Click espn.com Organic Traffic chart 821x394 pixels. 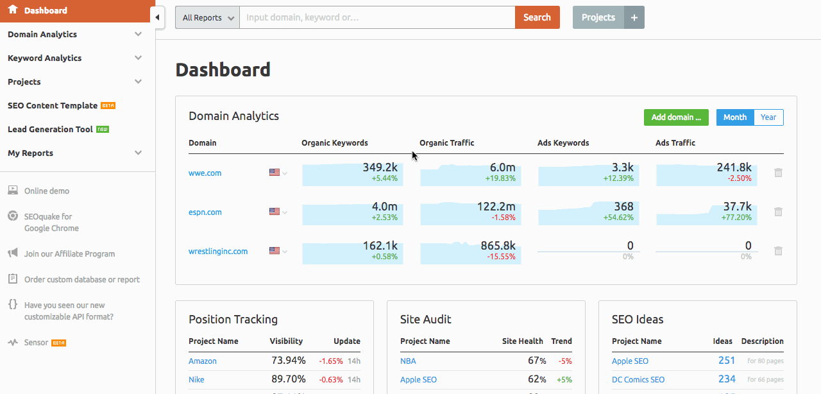(470, 212)
